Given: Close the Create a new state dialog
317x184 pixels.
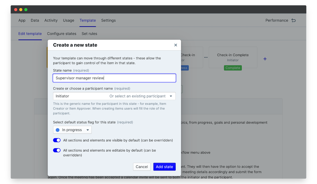Looking at the screenshot, I should pos(176,45).
